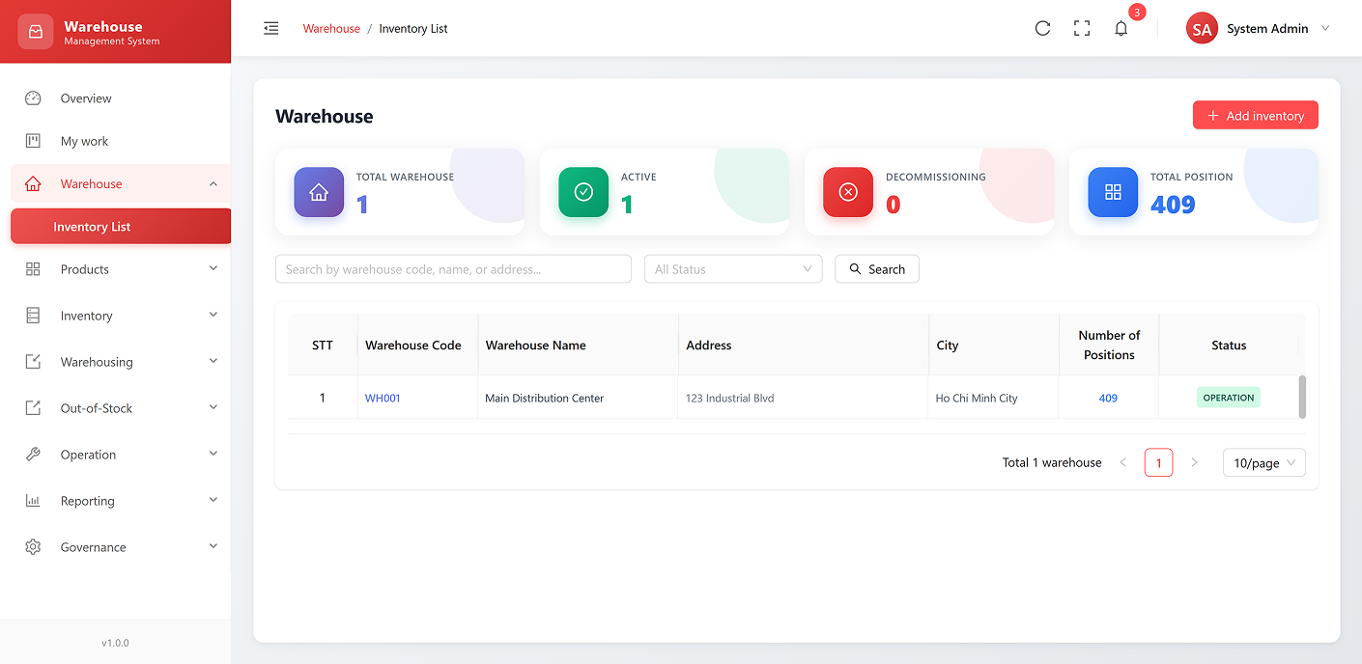Expand the Reporting sidebar menu
Image resolution: width=1362 pixels, height=664 pixels.
click(120, 501)
